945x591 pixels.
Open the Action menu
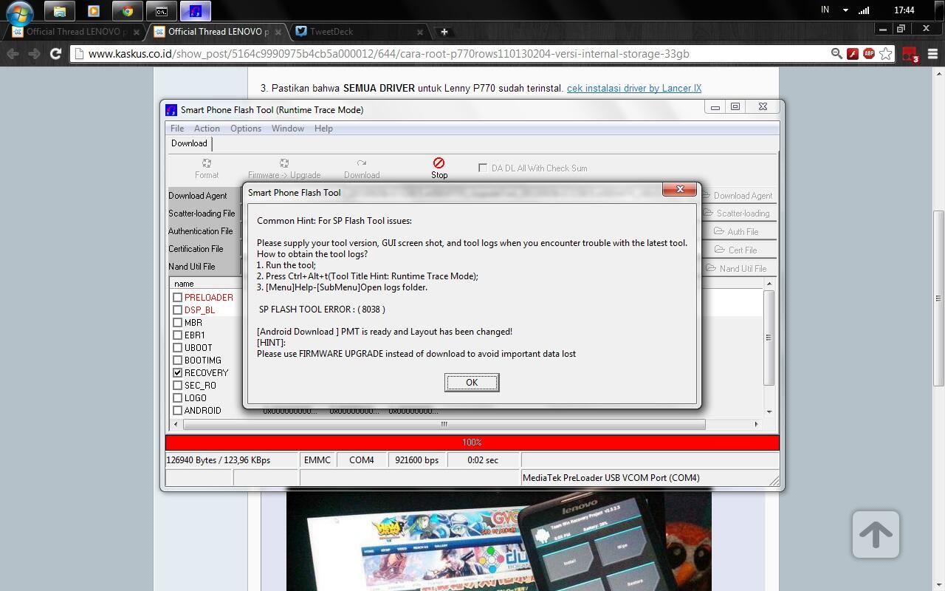point(207,129)
